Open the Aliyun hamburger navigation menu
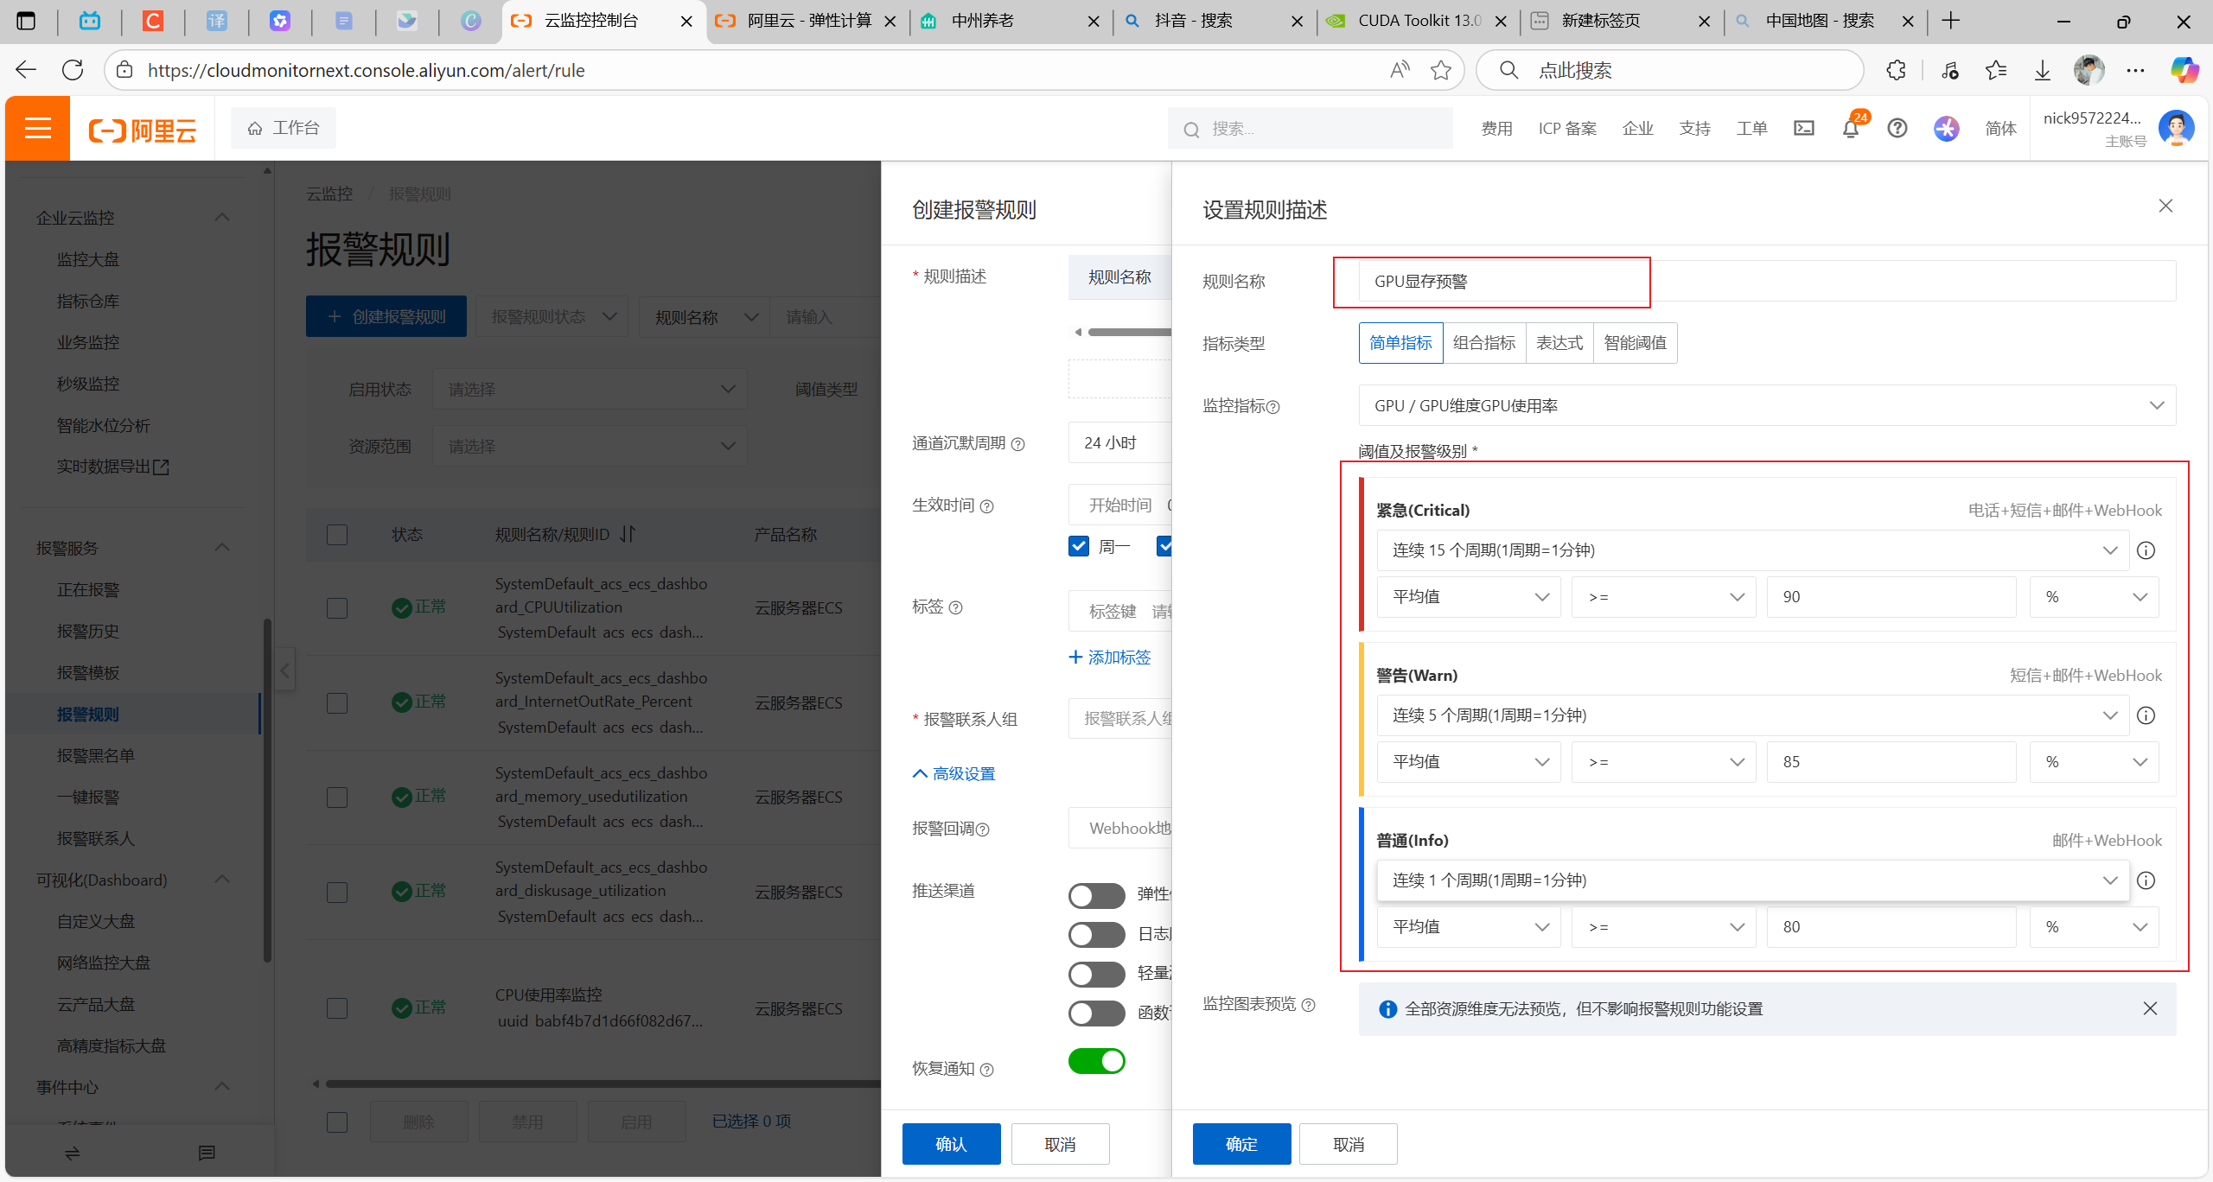This screenshot has width=2213, height=1182. tap(38, 129)
